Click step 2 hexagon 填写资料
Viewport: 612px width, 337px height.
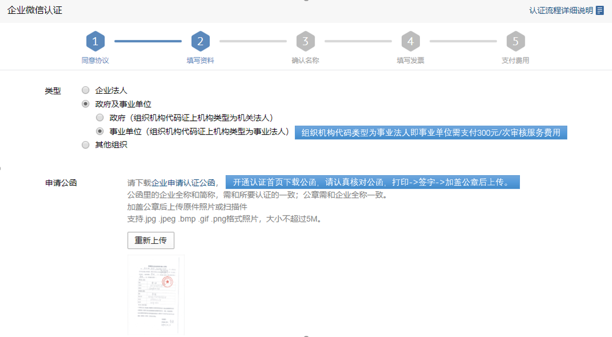(x=200, y=41)
